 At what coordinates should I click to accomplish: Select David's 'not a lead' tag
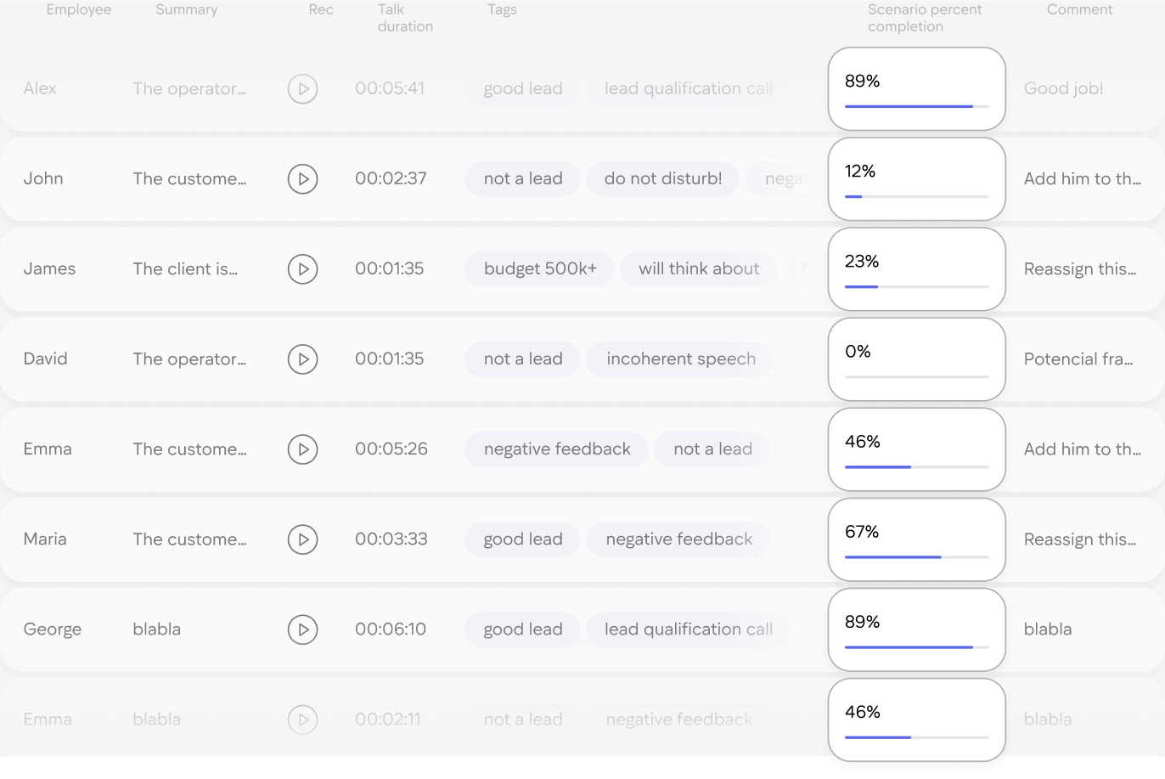click(523, 359)
